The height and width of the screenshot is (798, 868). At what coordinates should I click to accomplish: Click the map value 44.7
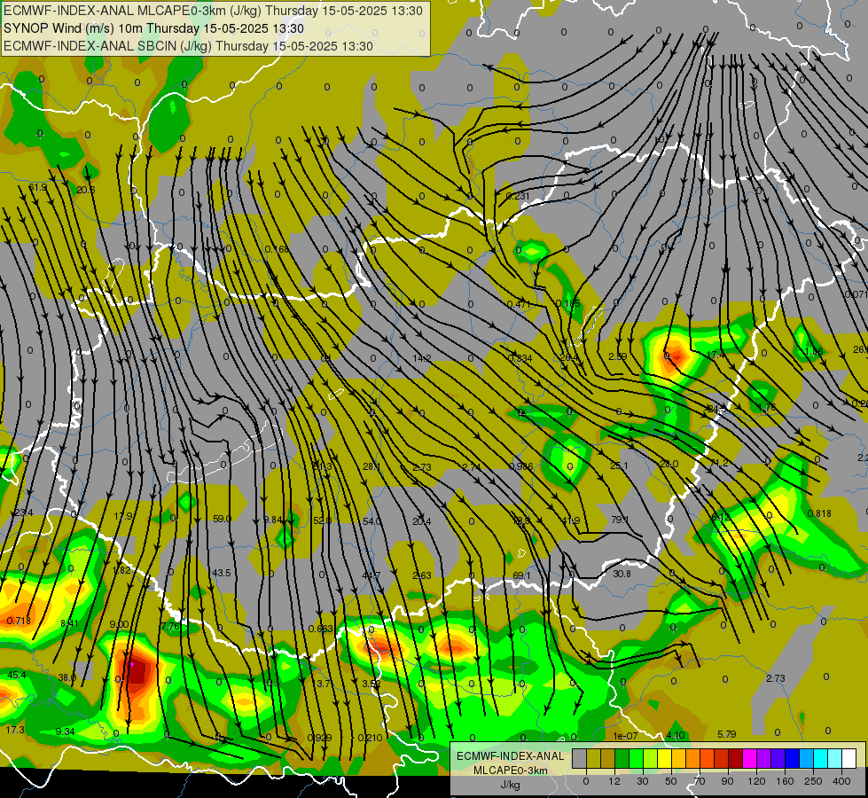click(x=371, y=575)
